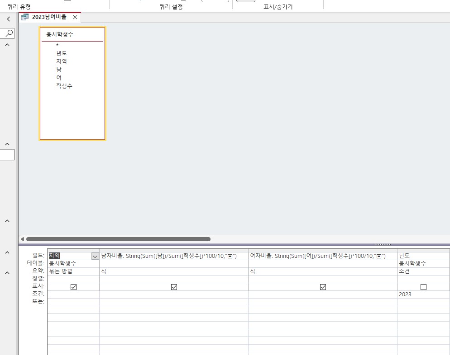
Task: Select the 학생수 field in the table list
Action: [64, 86]
